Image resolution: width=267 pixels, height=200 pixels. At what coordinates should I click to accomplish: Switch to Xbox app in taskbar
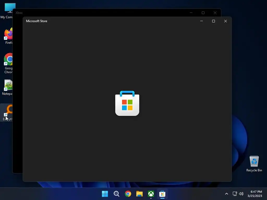(151, 194)
